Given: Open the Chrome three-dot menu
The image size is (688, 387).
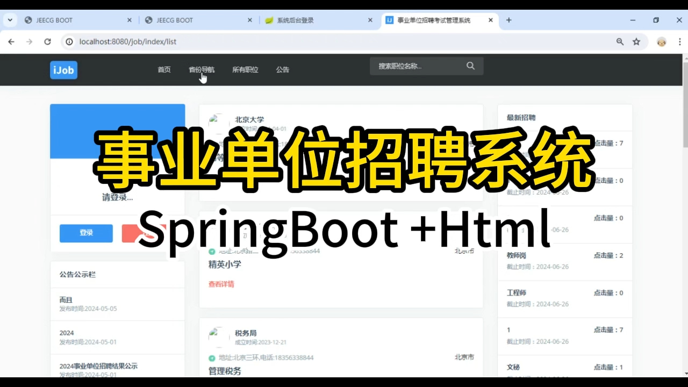Looking at the screenshot, I should (x=679, y=41).
